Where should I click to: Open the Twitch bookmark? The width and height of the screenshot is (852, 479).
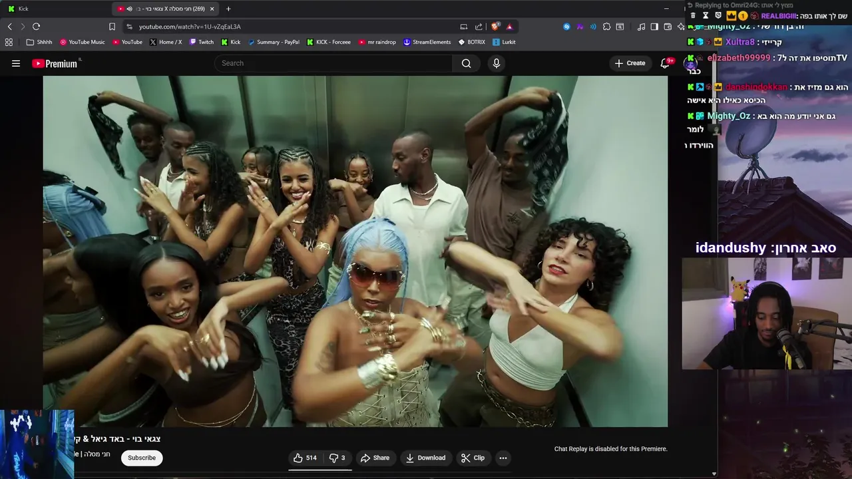pos(202,42)
